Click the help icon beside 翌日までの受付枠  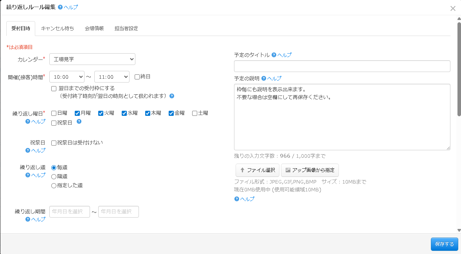point(171,96)
